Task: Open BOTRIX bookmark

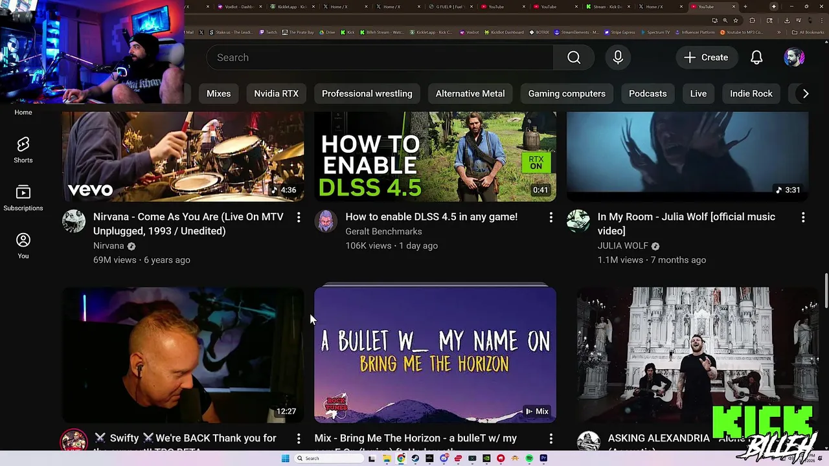Action: 539,32
